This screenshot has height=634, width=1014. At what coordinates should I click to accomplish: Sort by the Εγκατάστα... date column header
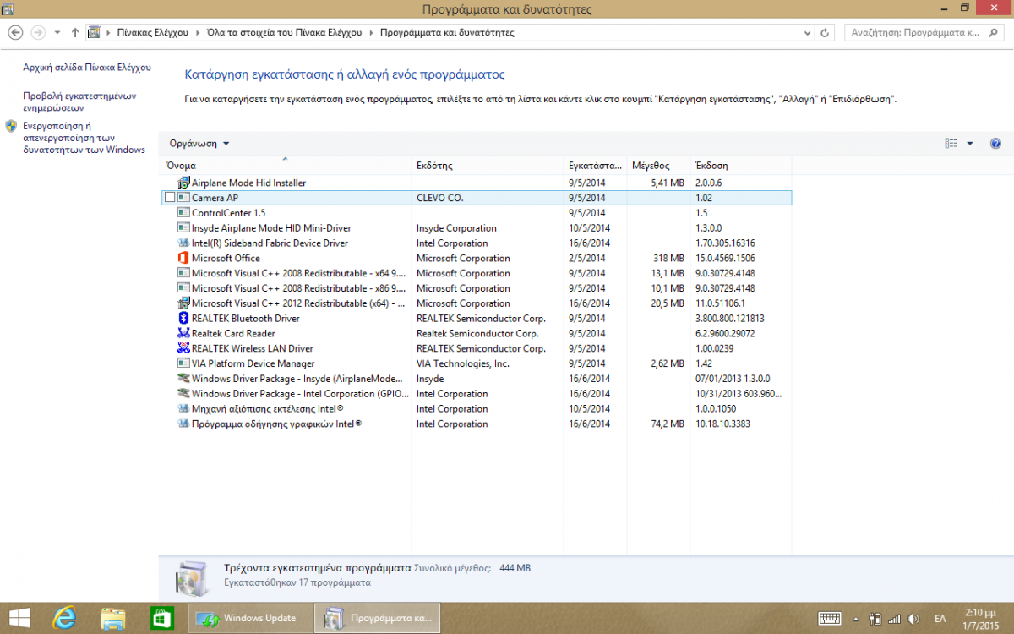[597, 166]
